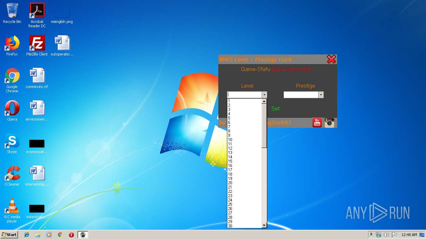This screenshot has height=239, width=426.
Task: Launch the CCleaner desktop shortcut
Action: pyautogui.click(x=12, y=176)
